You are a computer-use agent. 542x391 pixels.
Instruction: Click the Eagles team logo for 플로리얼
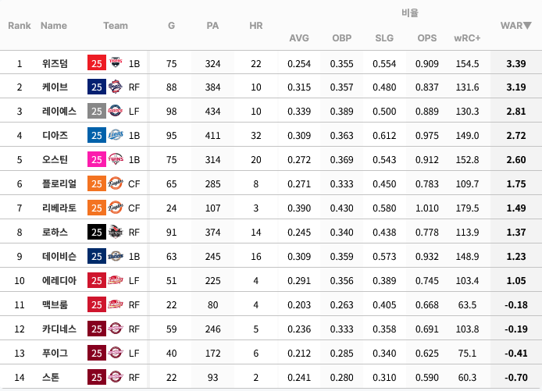click(x=116, y=183)
